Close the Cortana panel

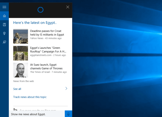68,7
